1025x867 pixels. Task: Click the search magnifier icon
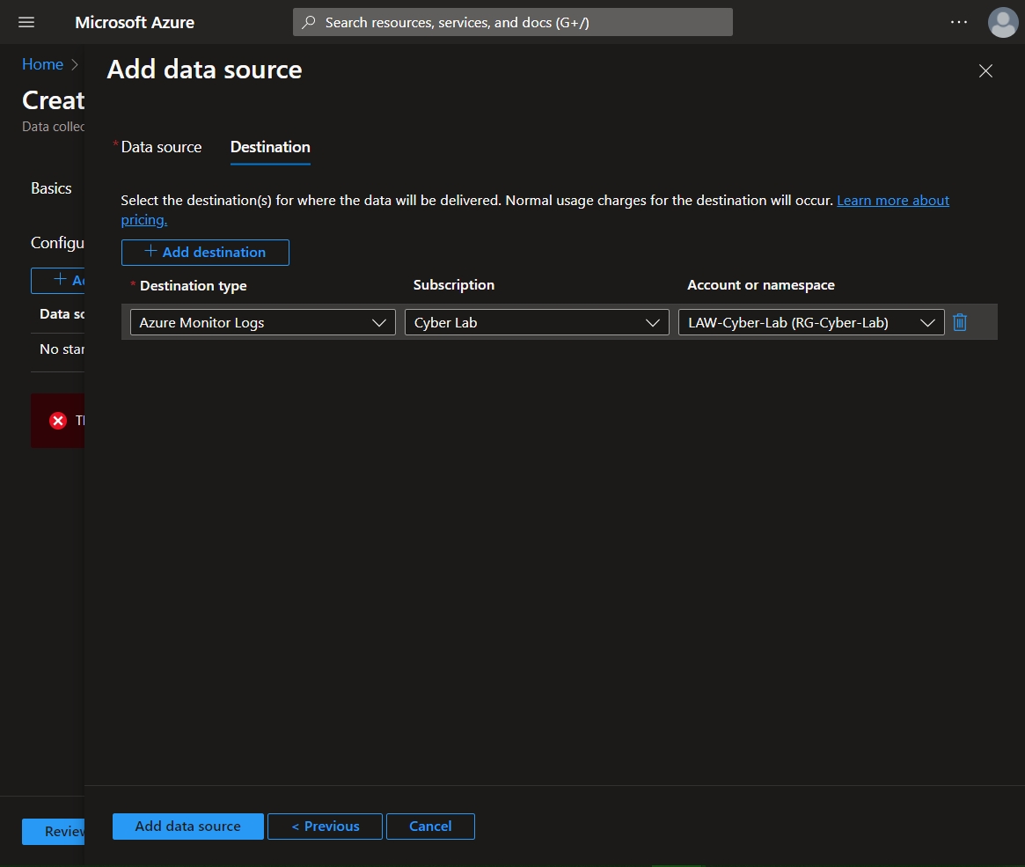pyautogui.click(x=309, y=22)
